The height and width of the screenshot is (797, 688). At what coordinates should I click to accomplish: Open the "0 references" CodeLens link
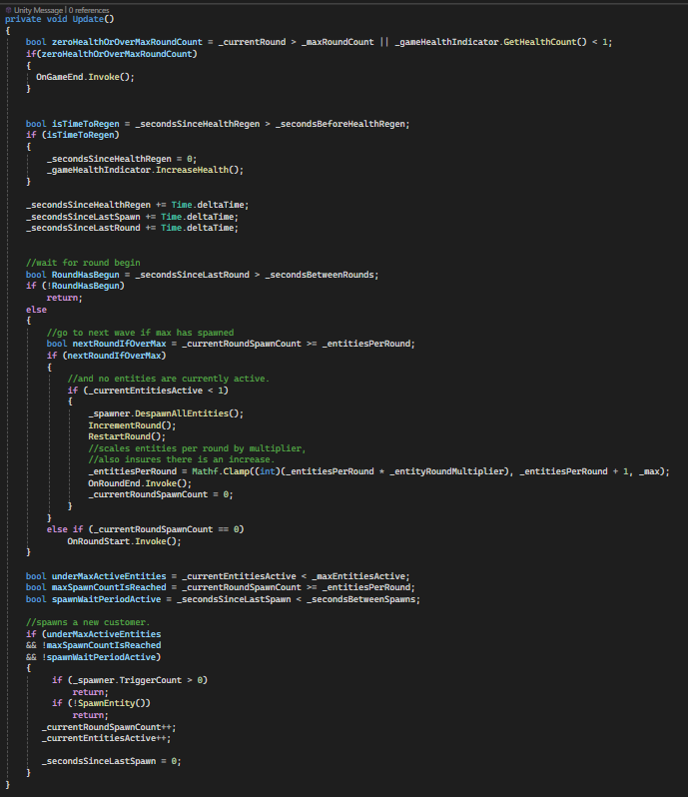coord(89,10)
